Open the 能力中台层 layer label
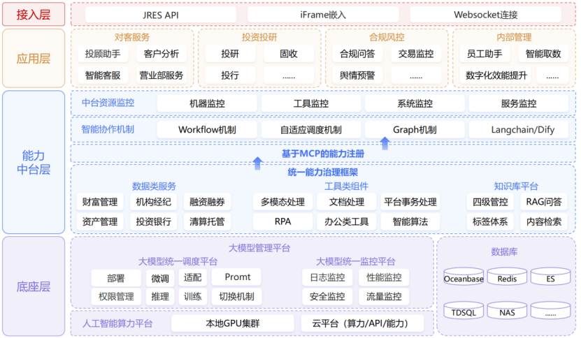This screenshot has height=338, width=581. [x=33, y=162]
